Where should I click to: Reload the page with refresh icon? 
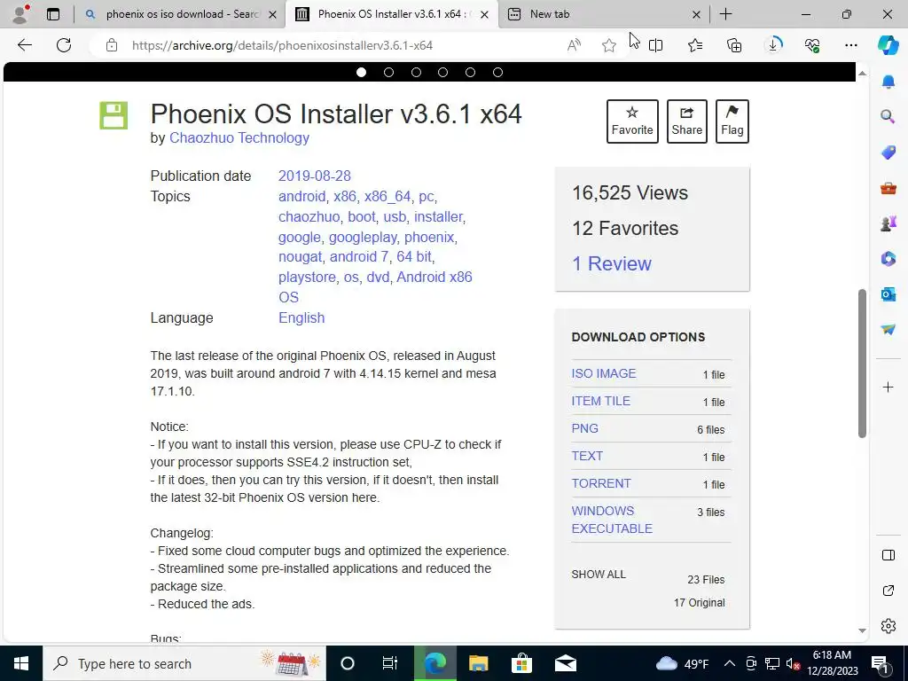[x=64, y=45]
